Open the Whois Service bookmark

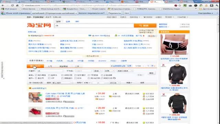pos(27,9)
